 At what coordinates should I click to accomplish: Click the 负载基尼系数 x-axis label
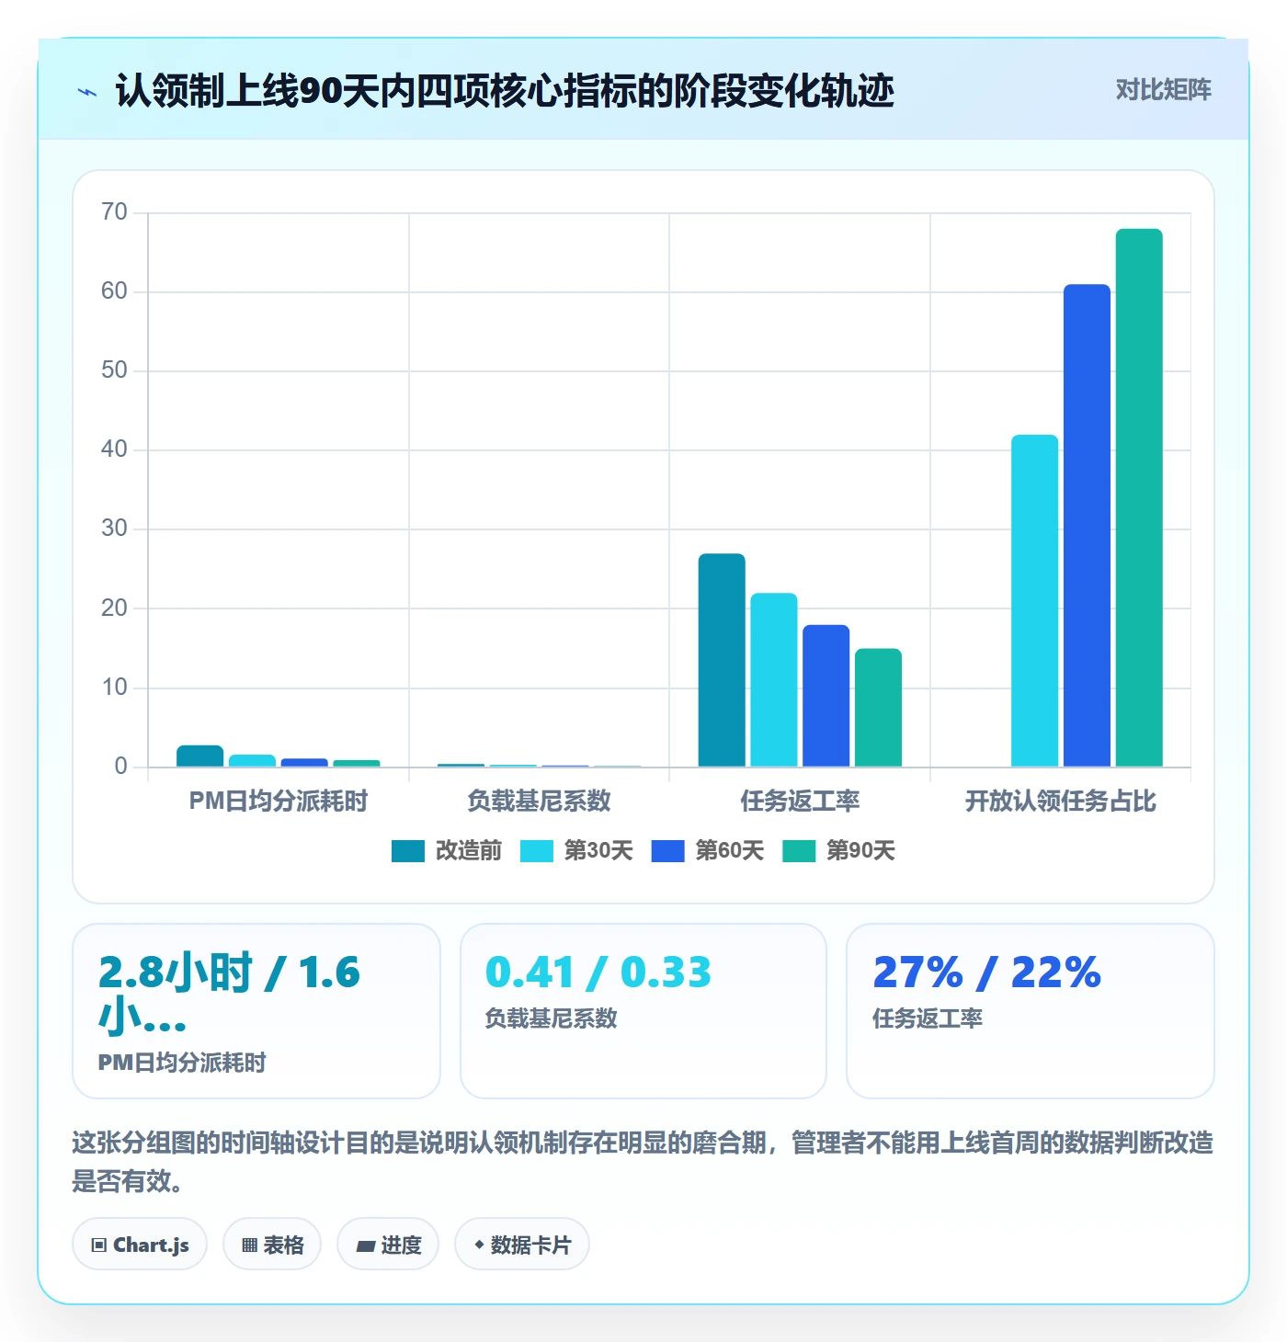539,801
